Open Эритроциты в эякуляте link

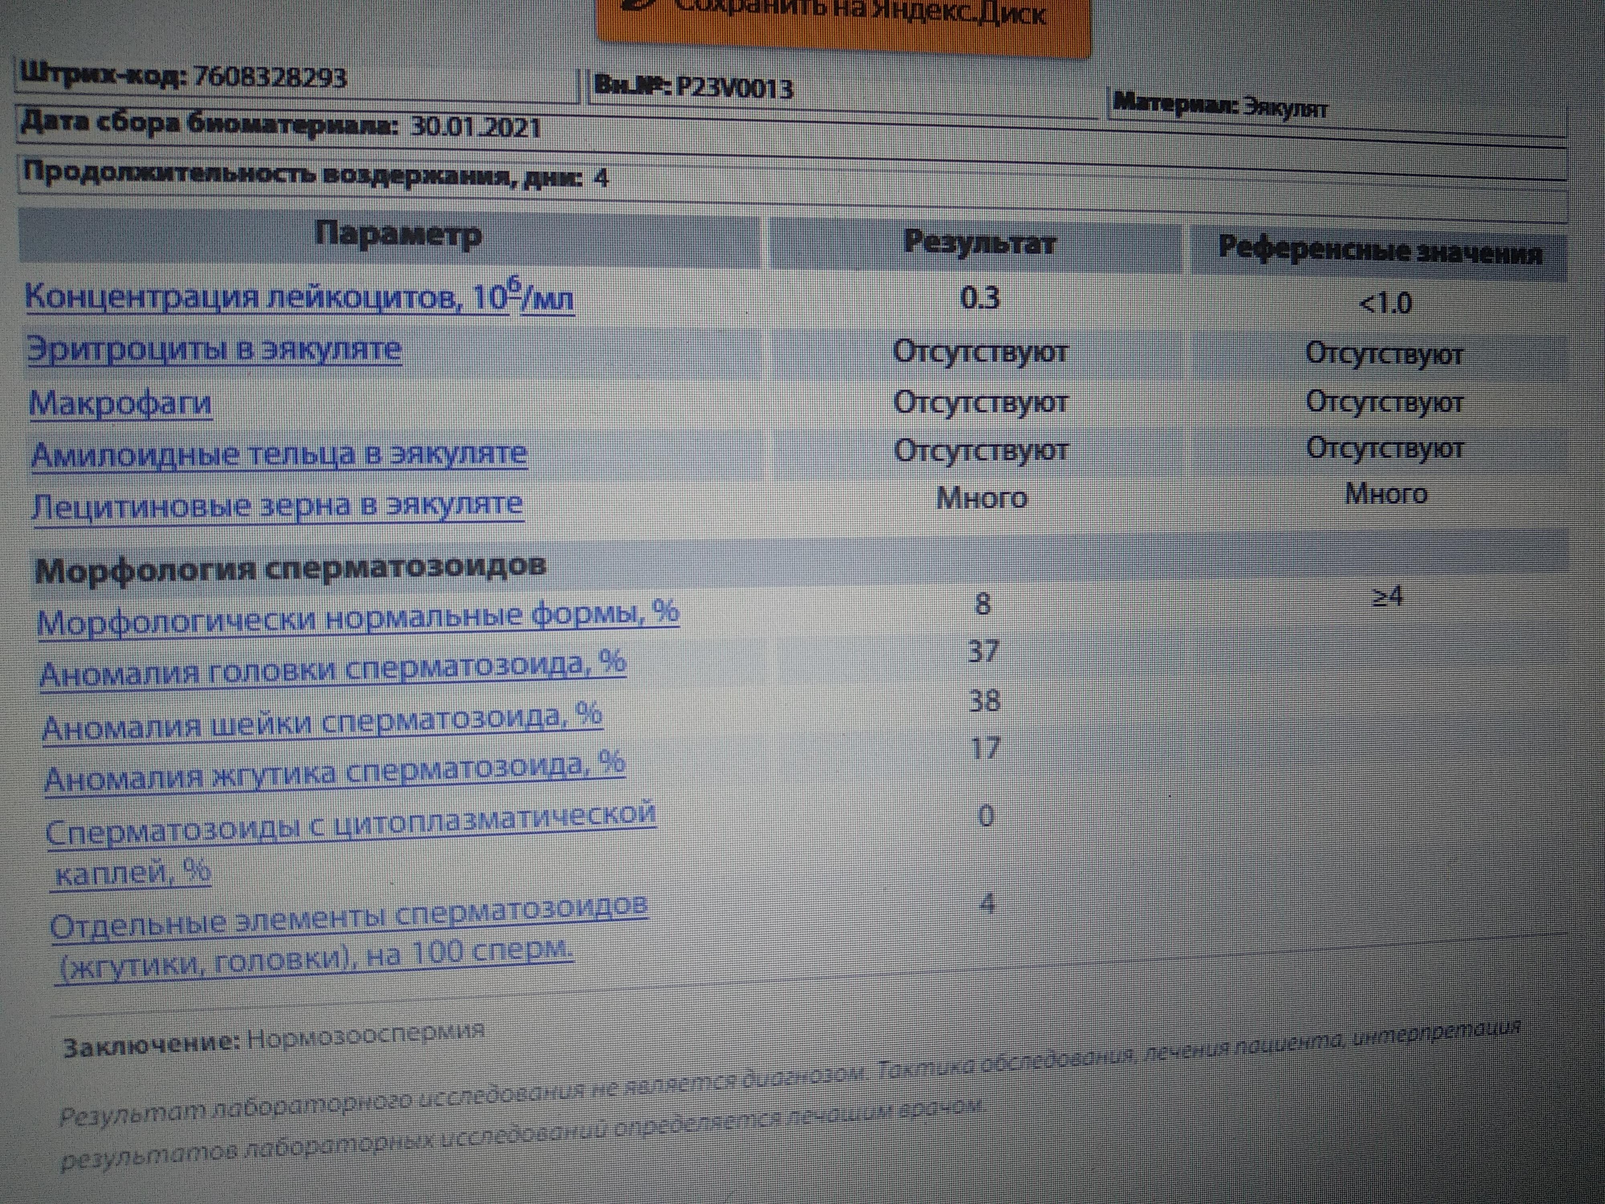coord(215,349)
